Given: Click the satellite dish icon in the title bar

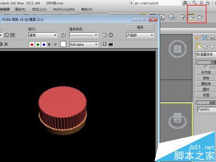Looking at the screenshot, I should point(201,3).
